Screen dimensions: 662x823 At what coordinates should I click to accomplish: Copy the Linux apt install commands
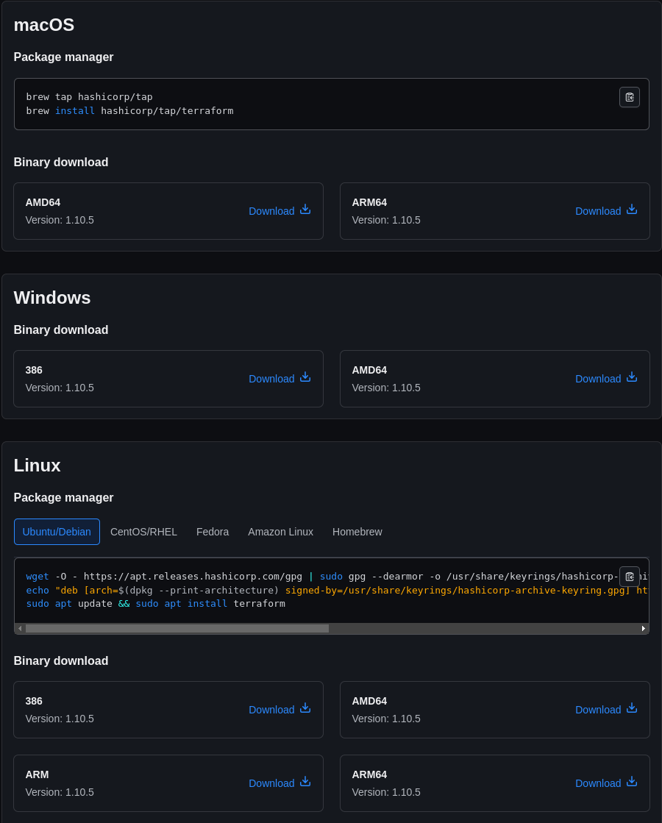coord(630,577)
